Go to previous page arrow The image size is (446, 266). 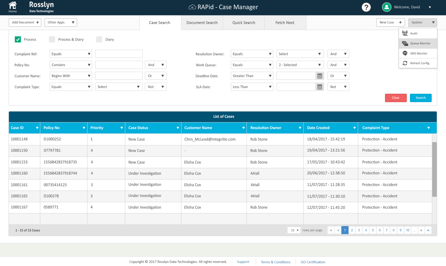click(338, 230)
